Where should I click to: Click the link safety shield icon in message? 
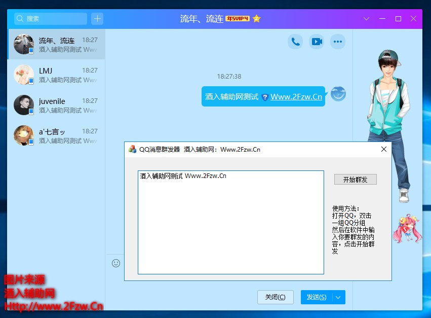point(265,97)
